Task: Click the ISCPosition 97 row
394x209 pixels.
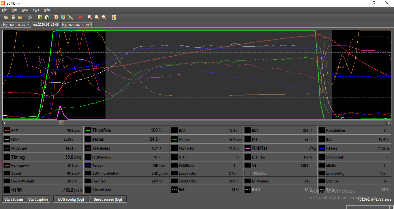Action: click(x=127, y=157)
